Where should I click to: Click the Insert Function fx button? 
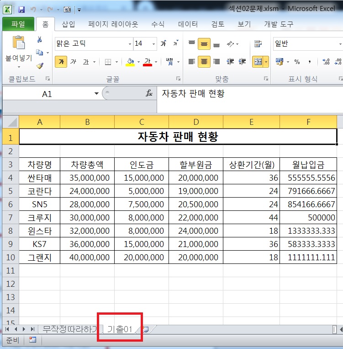(x=149, y=93)
